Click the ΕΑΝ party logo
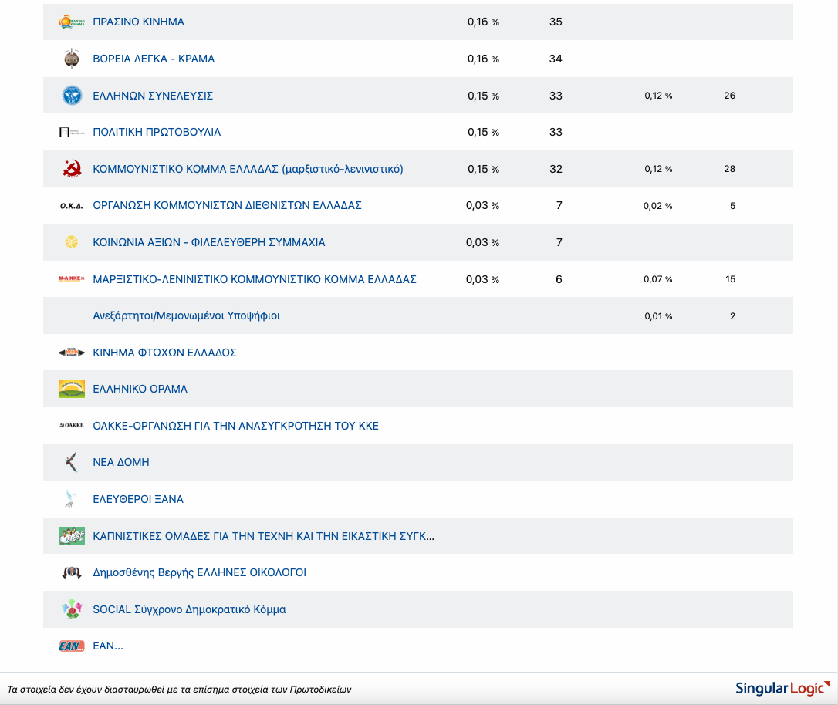Viewport: 838px width, 705px height. pyautogui.click(x=72, y=646)
